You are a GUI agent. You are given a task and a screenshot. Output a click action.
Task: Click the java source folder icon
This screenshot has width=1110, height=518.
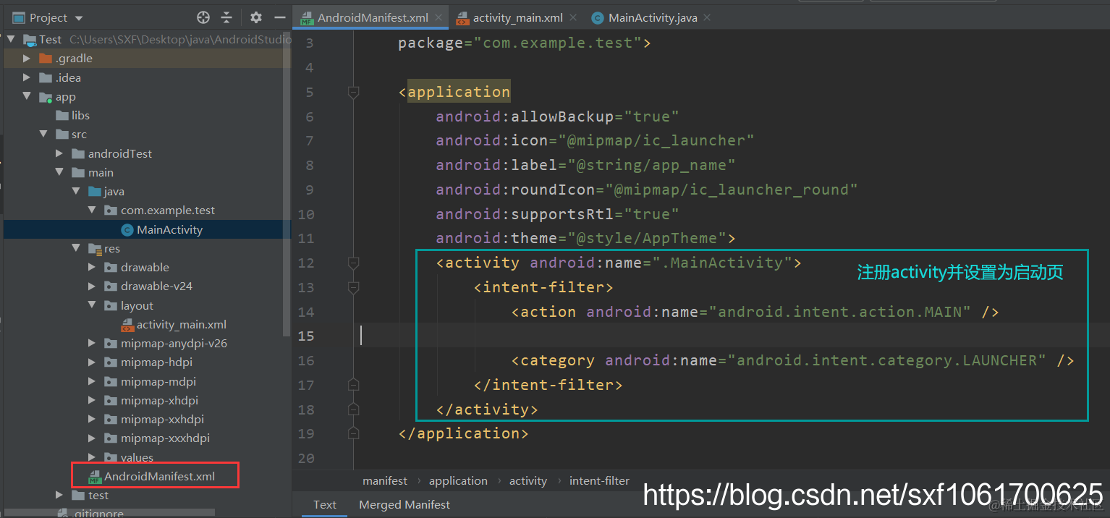pyautogui.click(x=94, y=191)
